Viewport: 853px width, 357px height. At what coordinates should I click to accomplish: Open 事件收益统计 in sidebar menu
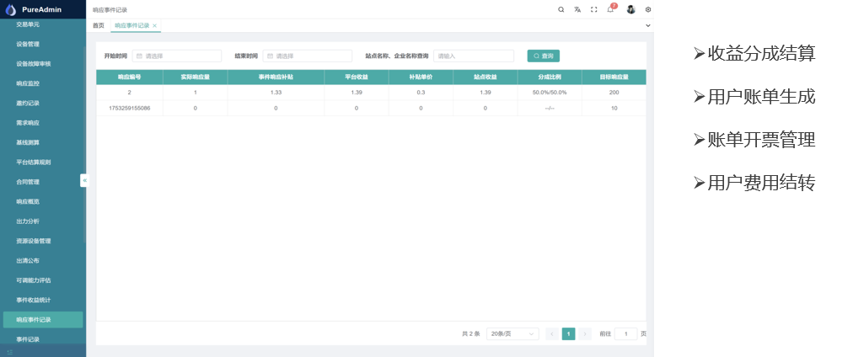(x=34, y=300)
